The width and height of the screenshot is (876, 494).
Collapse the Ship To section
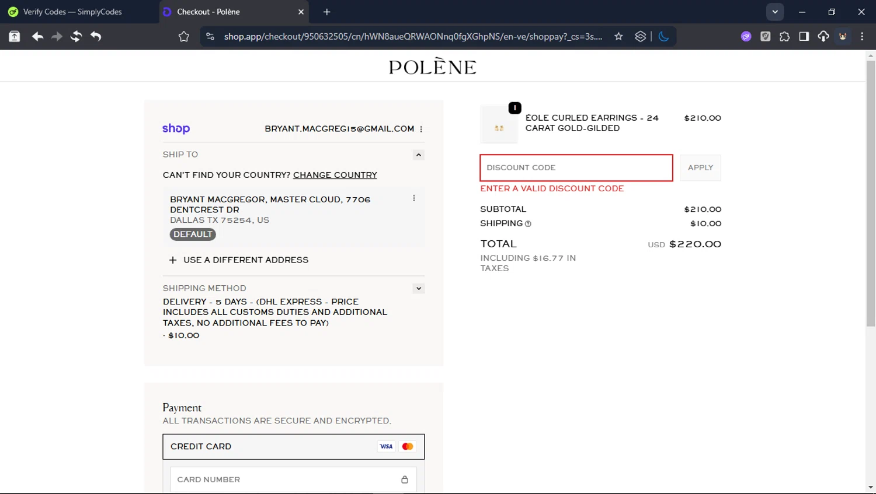(419, 155)
